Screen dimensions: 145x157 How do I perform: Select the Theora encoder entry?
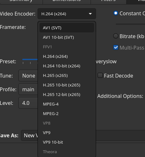point(67,152)
